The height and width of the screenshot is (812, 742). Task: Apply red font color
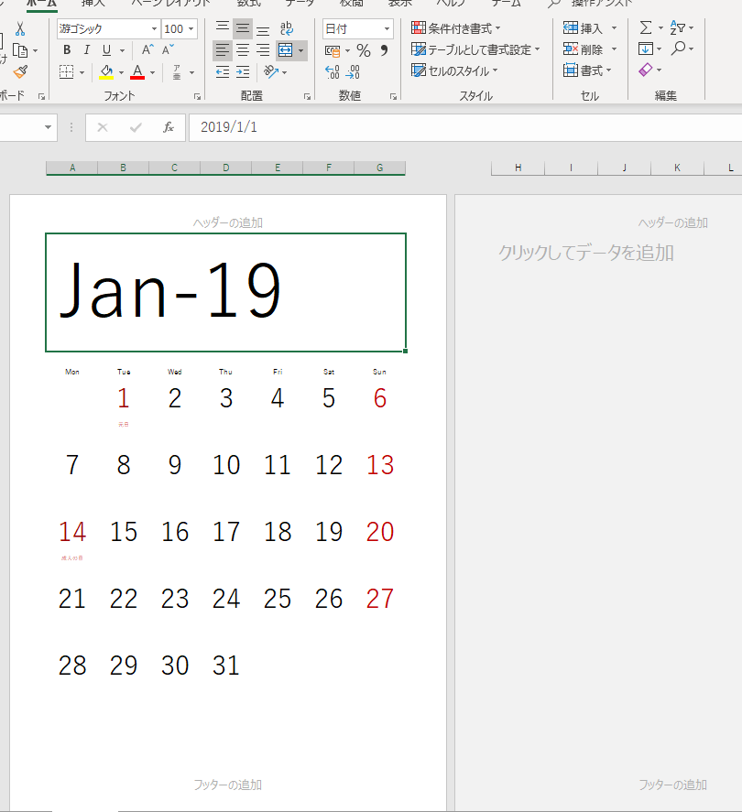137,72
